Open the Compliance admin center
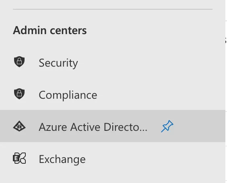 tap(68, 95)
